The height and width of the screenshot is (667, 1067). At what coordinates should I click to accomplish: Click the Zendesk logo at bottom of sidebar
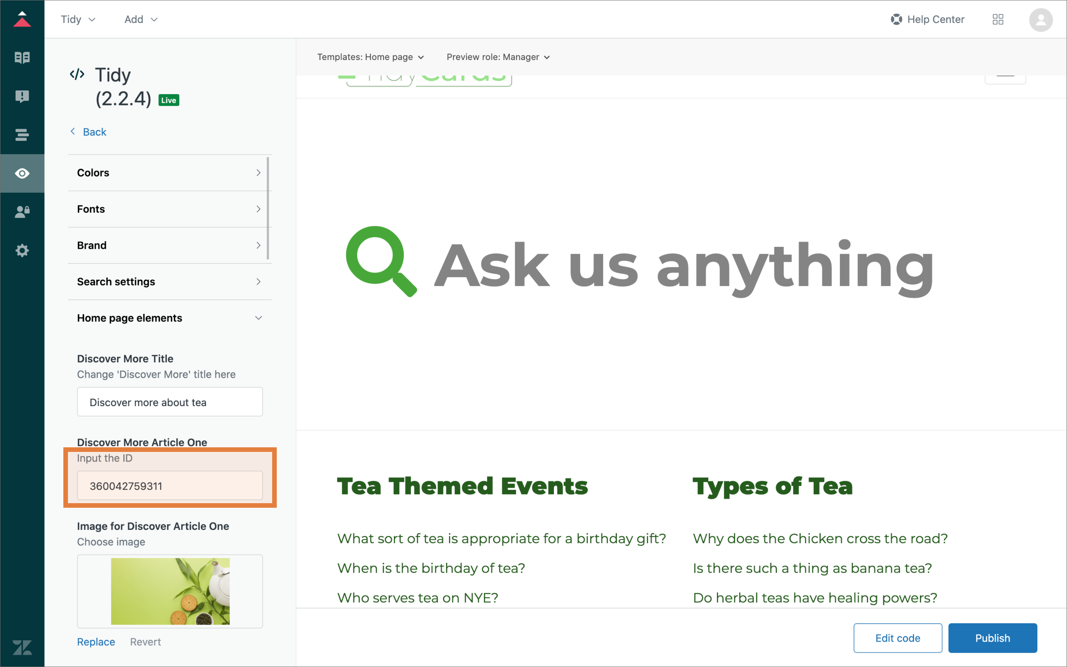[22, 647]
